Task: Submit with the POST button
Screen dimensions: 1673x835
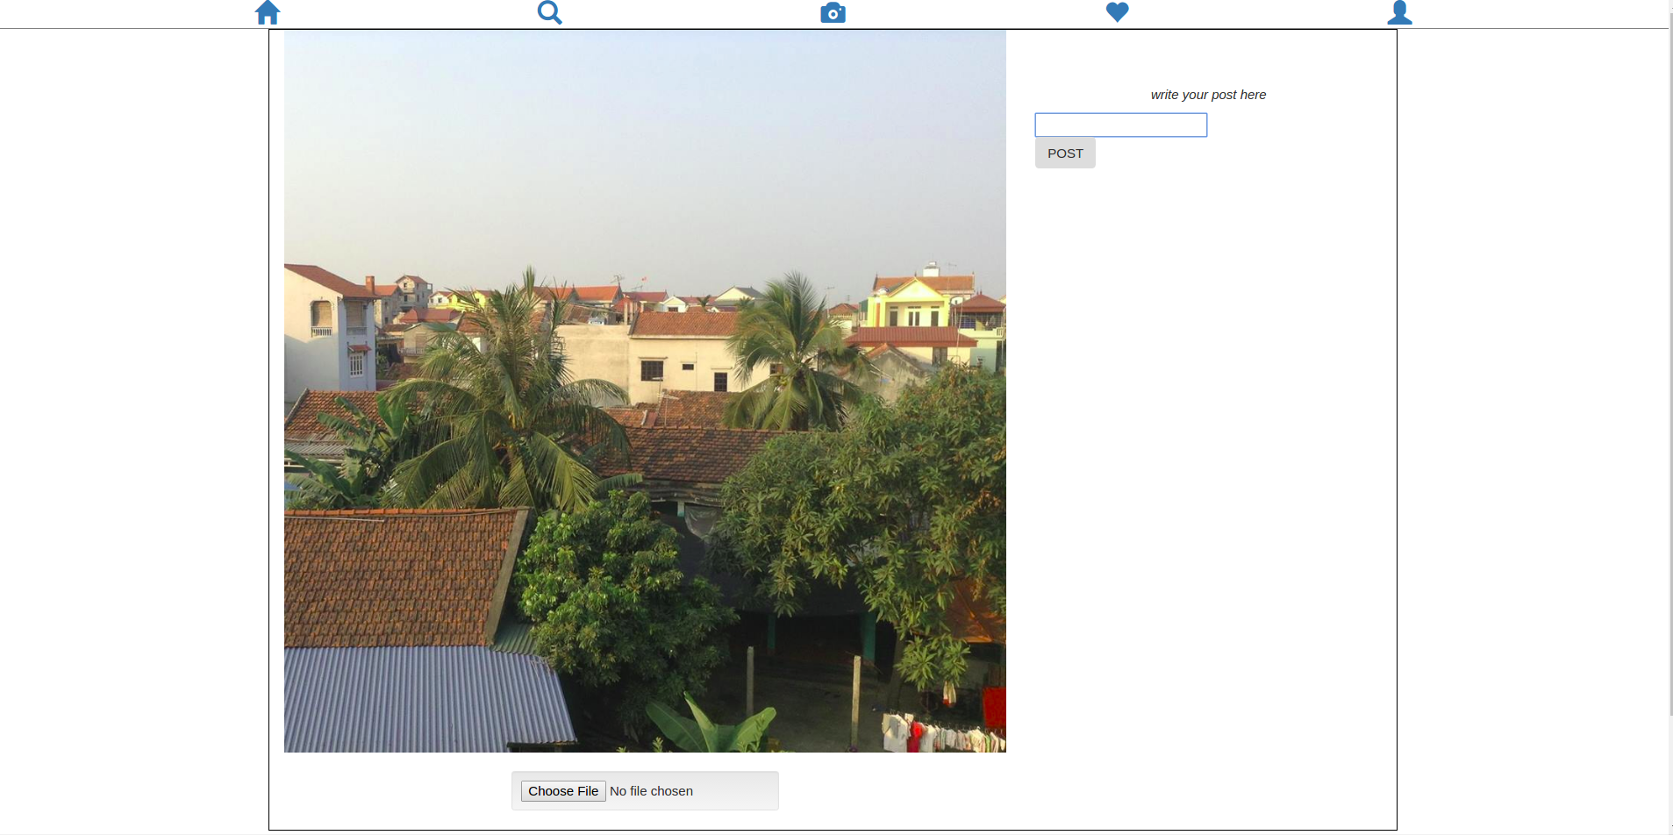Action: coord(1065,153)
